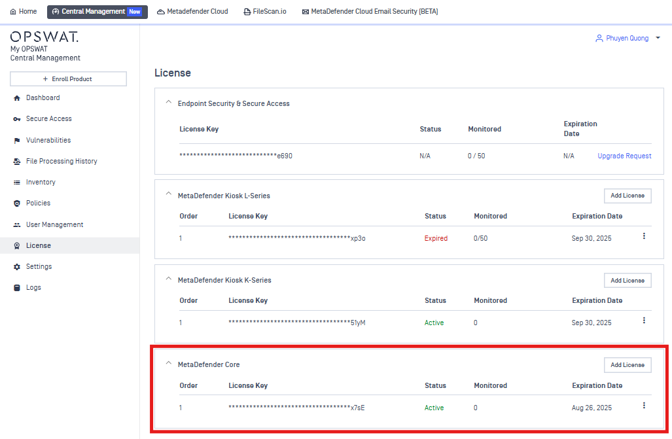Open options menu for license ending x7sE
672x439 pixels.
point(644,406)
